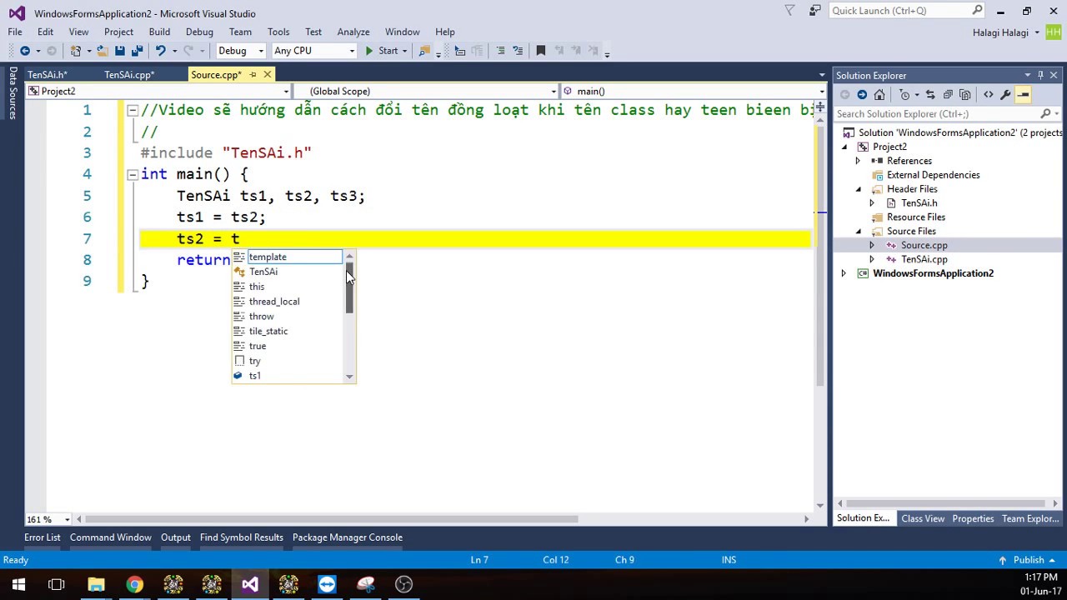This screenshot has width=1067, height=600.
Task: Open Google Chrome from the taskbar
Action: click(x=134, y=584)
